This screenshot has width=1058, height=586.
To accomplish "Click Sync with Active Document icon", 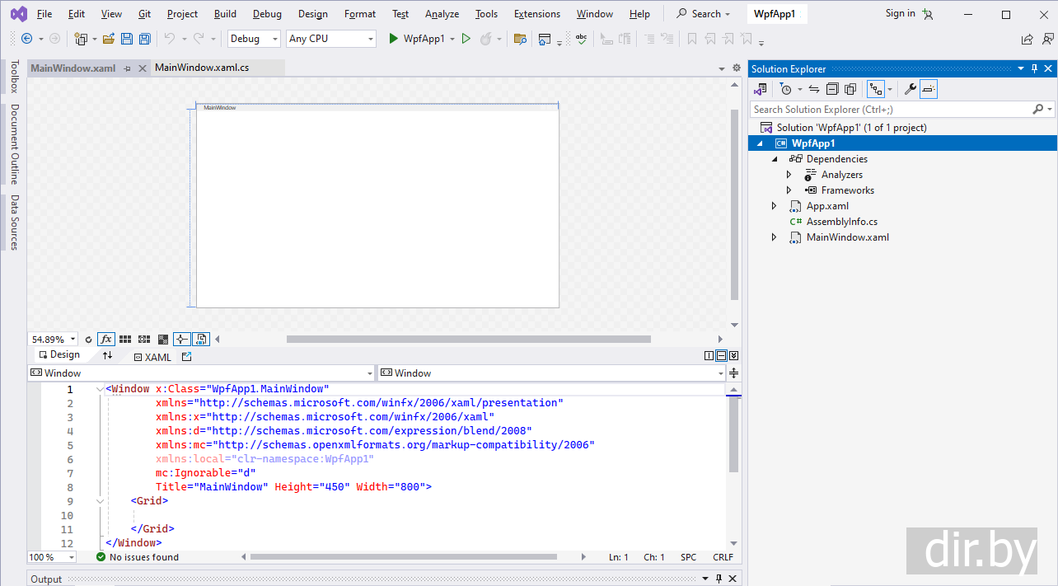I will (x=814, y=89).
